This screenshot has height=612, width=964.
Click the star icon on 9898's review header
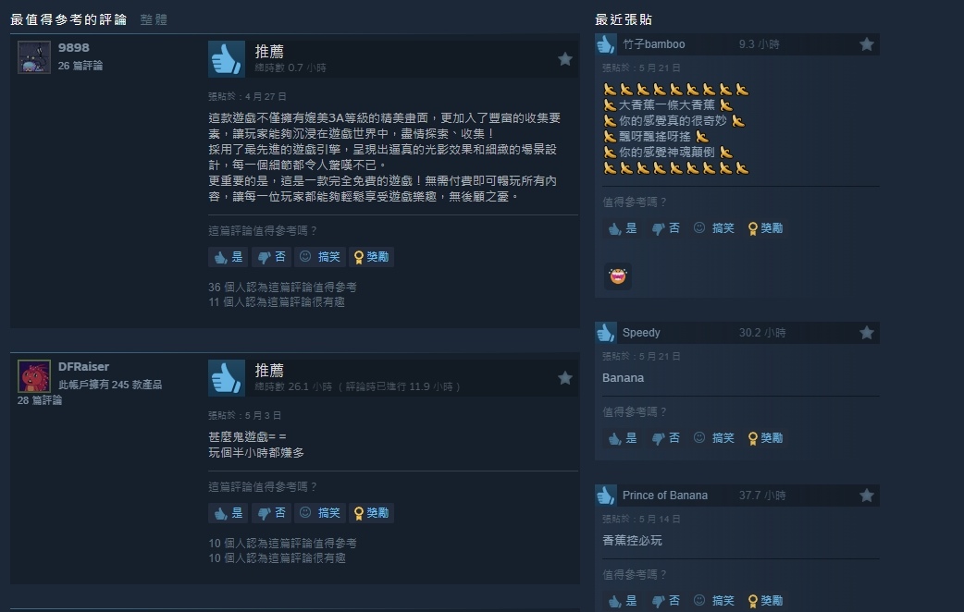click(x=565, y=59)
